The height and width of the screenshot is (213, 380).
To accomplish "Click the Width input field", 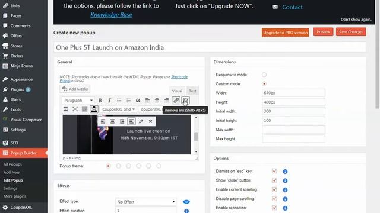I will (x=293, y=93).
